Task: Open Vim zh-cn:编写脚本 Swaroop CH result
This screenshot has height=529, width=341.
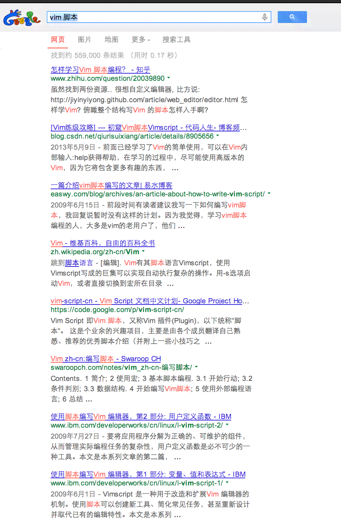Action: click(106, 359)
